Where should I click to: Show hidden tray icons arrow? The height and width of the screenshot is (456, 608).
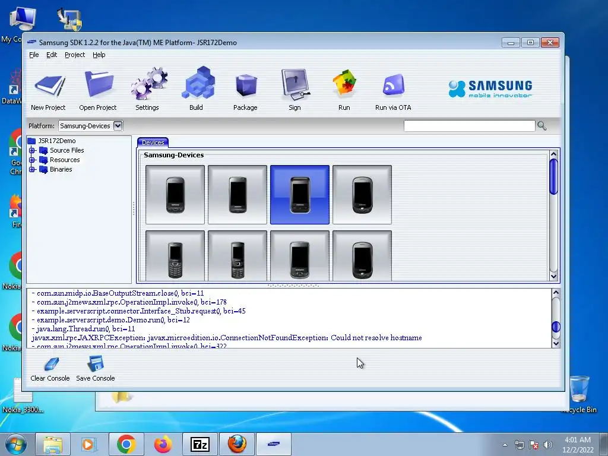point(505,445)
